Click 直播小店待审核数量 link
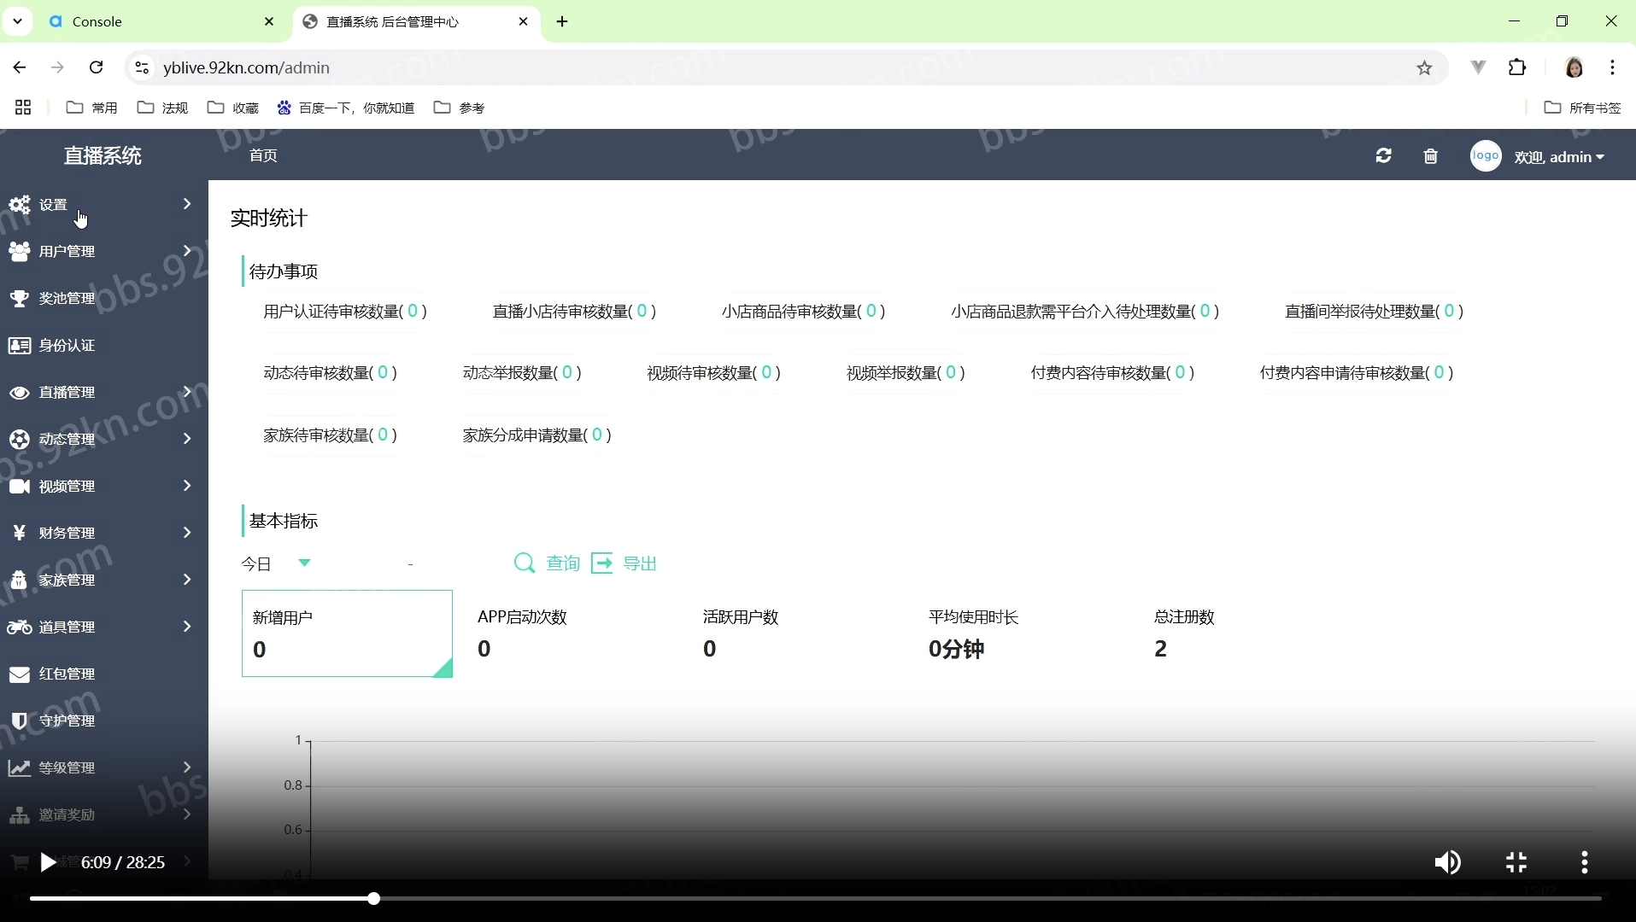The height and width of the screenshot is (922, 1636). click(x=574, y=311)
